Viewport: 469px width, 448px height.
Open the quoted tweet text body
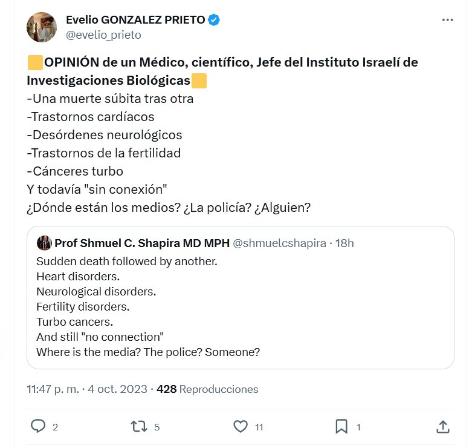click(148, 306)
